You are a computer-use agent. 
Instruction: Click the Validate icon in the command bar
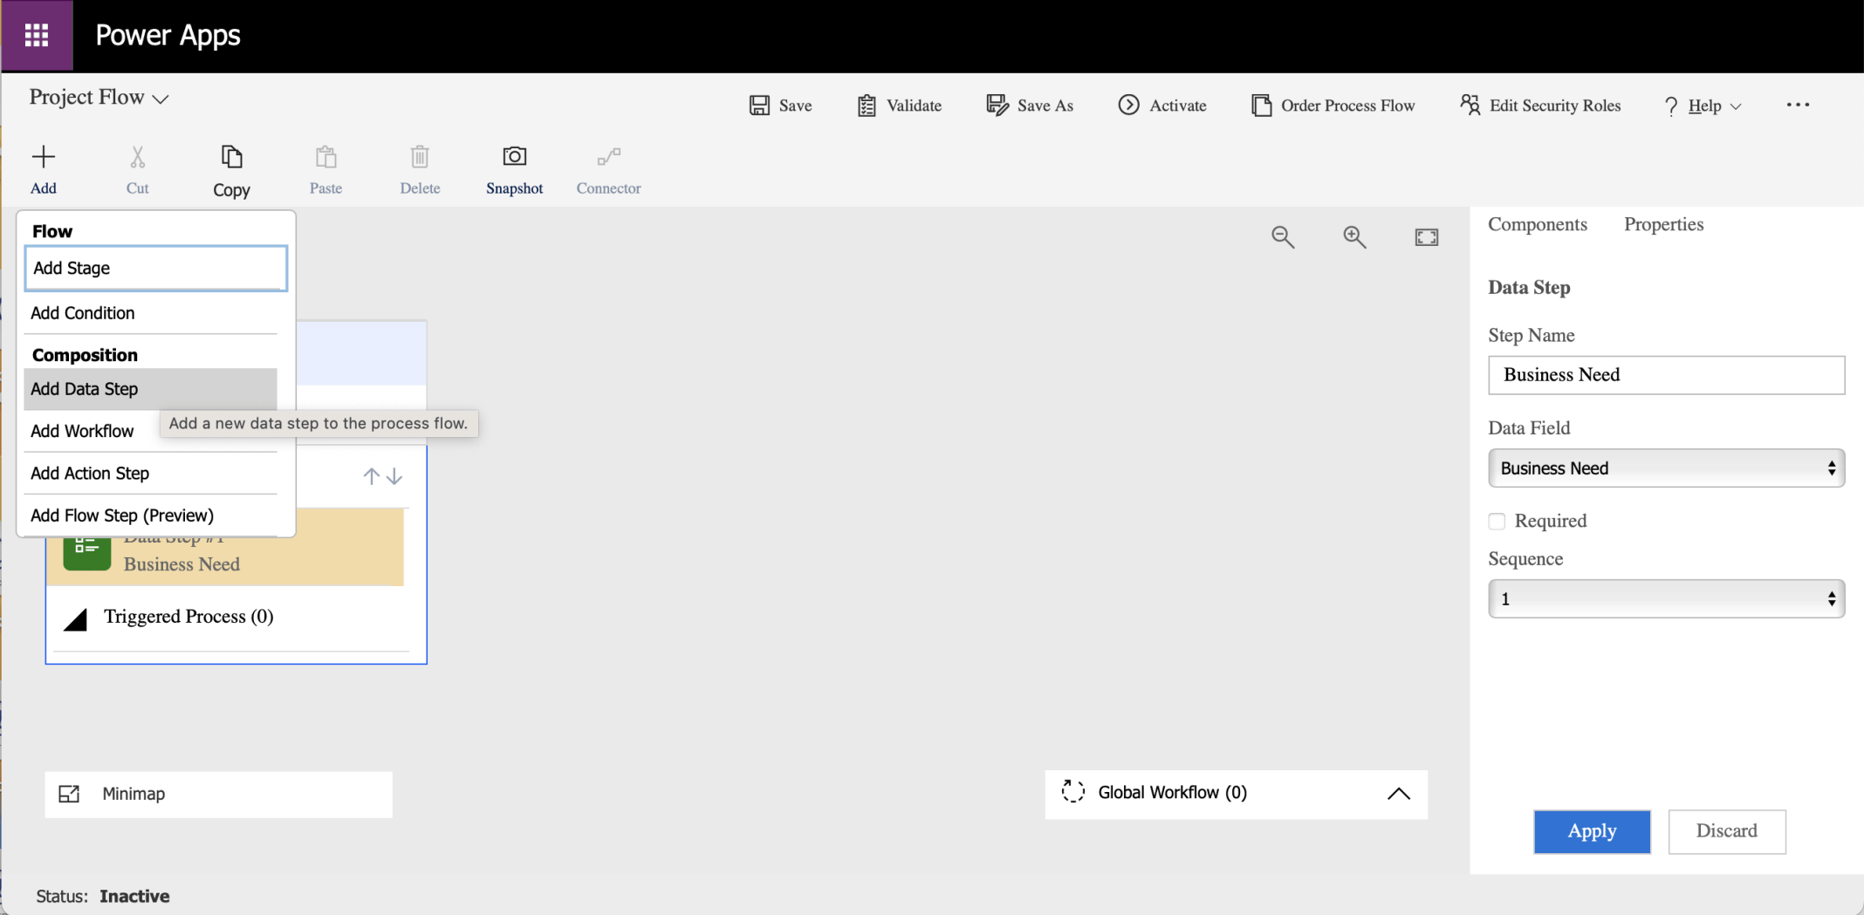click(866, 106)
